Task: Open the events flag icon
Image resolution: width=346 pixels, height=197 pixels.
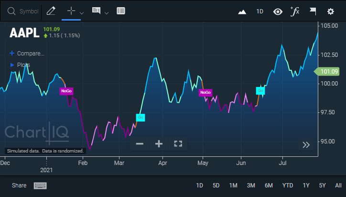Action: (x=313, y=11)
